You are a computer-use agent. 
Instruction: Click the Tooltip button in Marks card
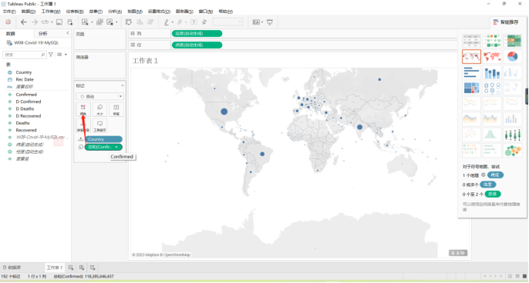pos(99,126)
